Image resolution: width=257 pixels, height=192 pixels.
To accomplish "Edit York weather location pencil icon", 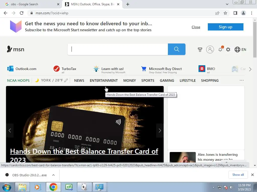I will pos(66,80).
